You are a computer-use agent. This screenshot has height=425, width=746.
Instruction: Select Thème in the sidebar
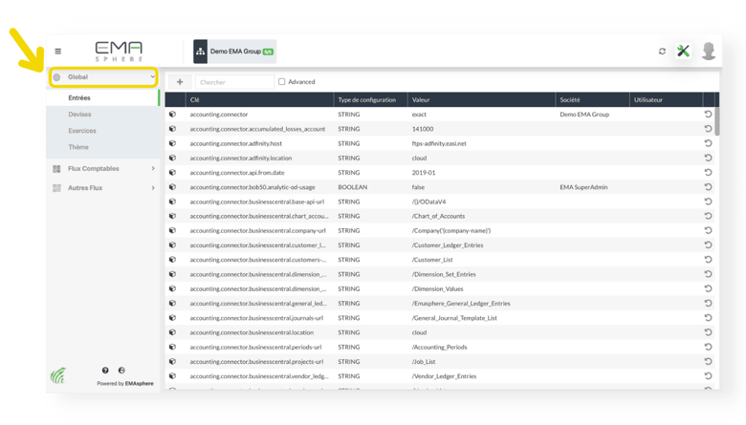(x=78, y=147)
